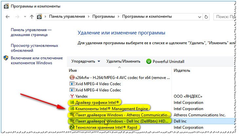Screen dimensions: 239x136
Task: Click the Технология хранения Intel Rapid icon
Action: click(x=72, y=127)
